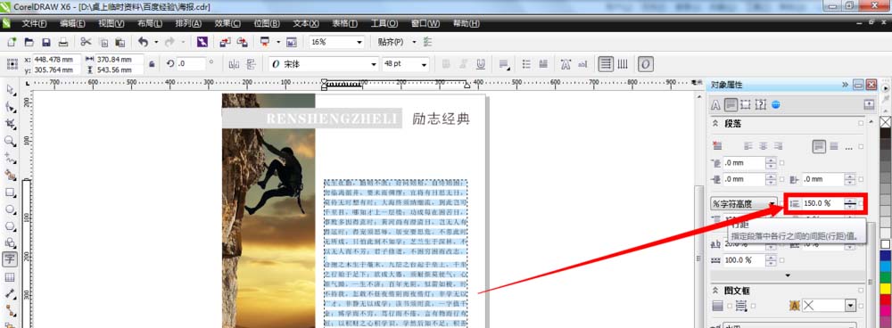The height and width of the screenshot is (328, 892).
Task: Collapse the 图文框 section chevrons
Action: click(715, 290)
